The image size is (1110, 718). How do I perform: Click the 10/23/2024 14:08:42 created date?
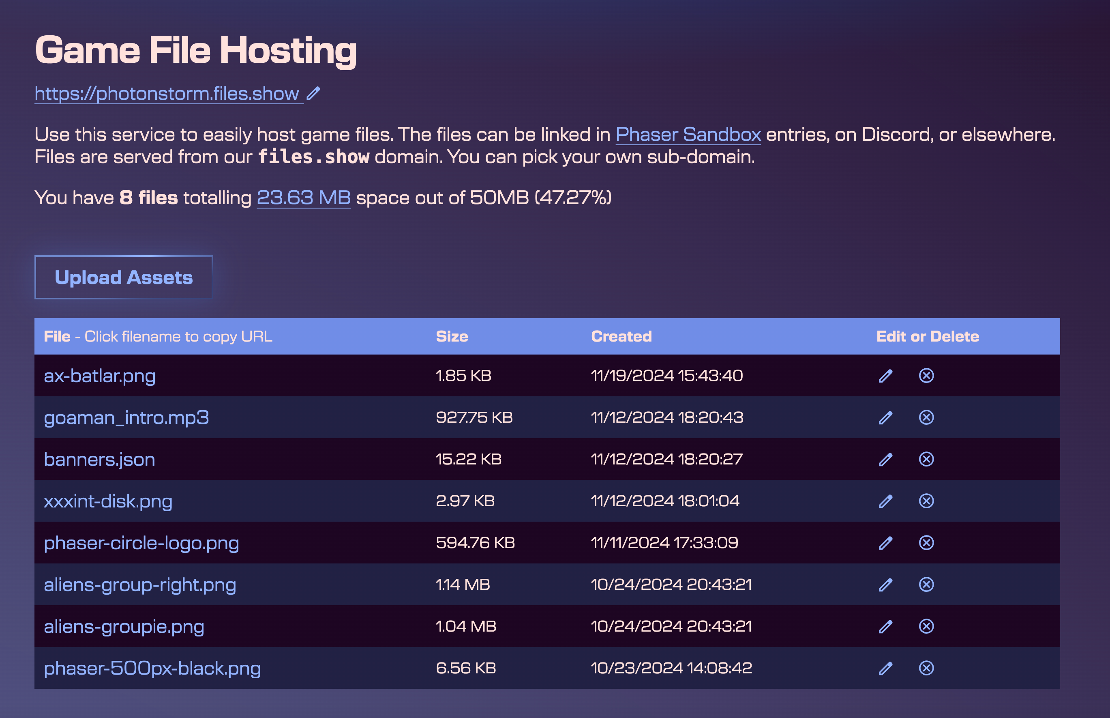point(671,668)
